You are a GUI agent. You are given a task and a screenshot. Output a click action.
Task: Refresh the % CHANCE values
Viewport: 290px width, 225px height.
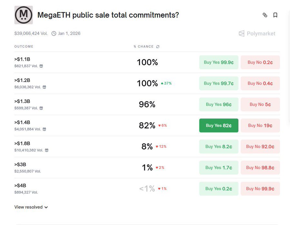(158, 46)
